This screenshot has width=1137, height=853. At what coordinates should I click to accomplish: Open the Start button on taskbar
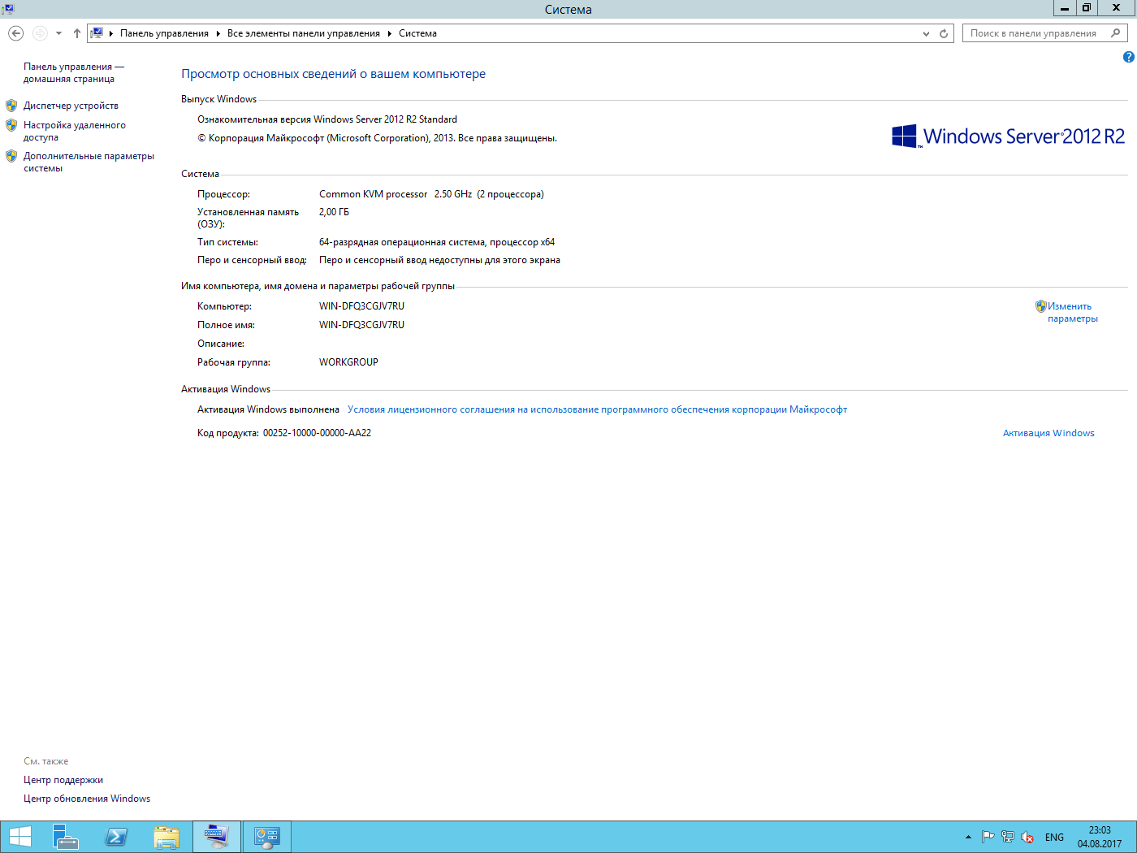19,837
